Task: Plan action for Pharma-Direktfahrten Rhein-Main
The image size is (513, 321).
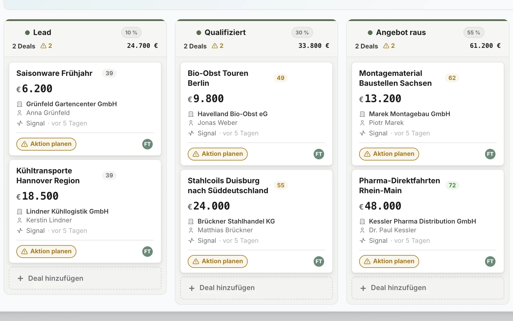Action: 389,261
